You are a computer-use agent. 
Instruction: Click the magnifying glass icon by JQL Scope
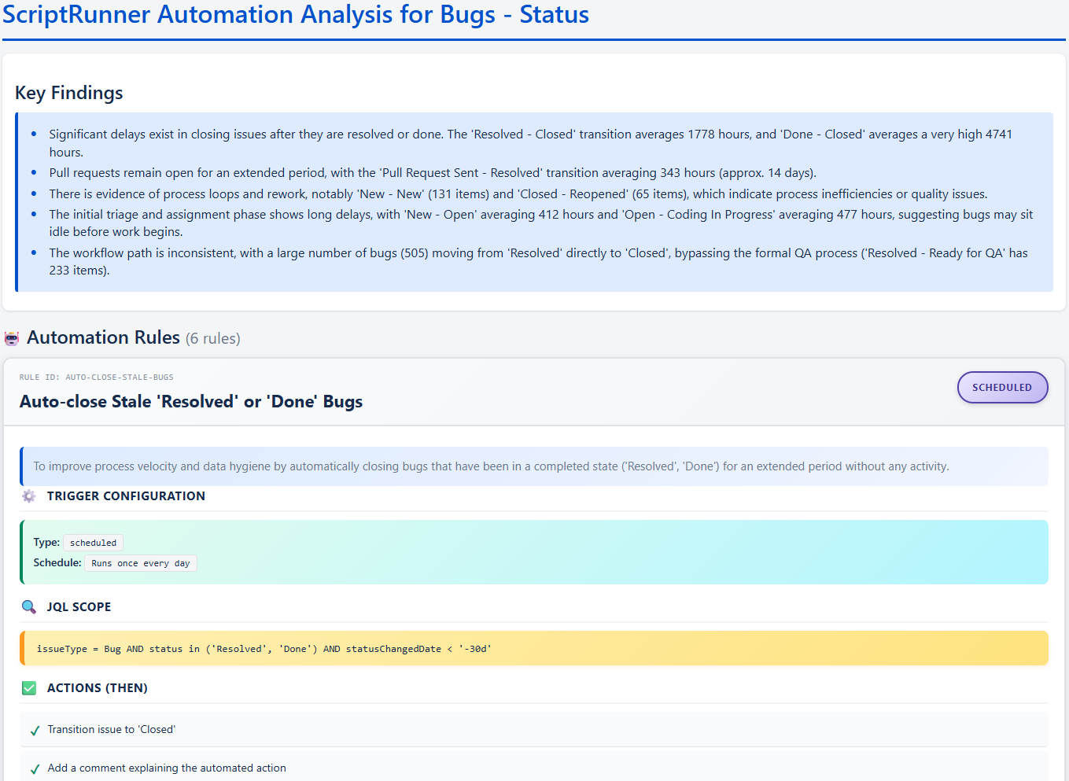(29, 607)
